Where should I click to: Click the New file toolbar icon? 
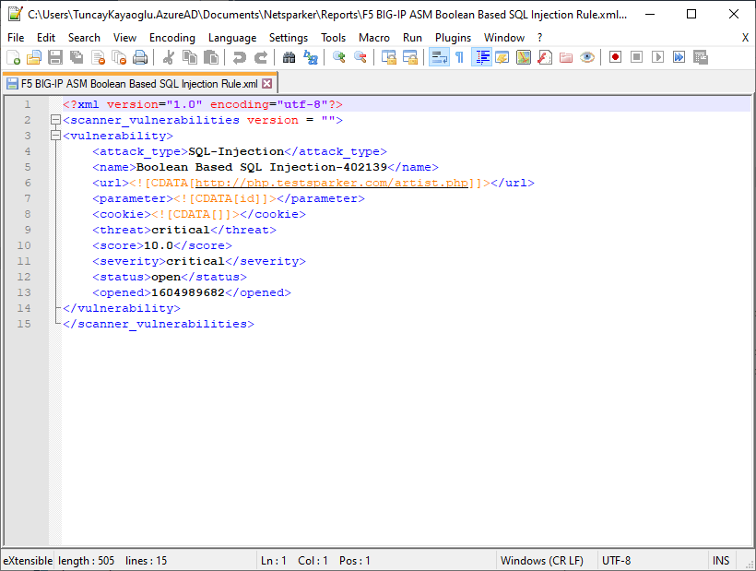pyautogui.click(x=14, y=57)
